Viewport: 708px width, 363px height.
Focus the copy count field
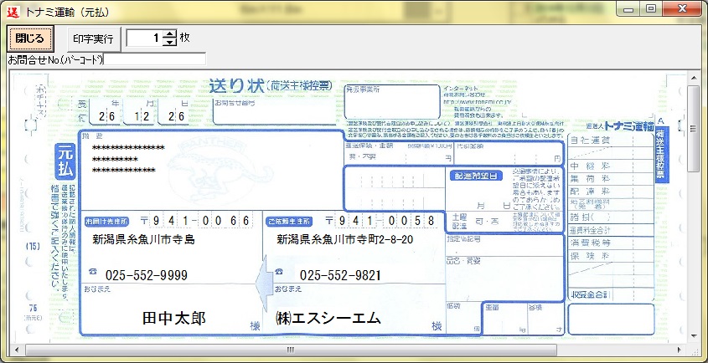point(144,38)
